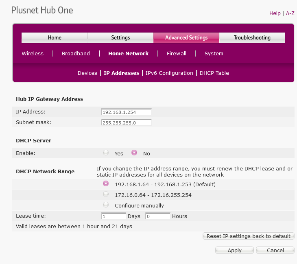Click the Cancel button
Viewport: 297px width, 264px height.
click(x=275, y=250)
